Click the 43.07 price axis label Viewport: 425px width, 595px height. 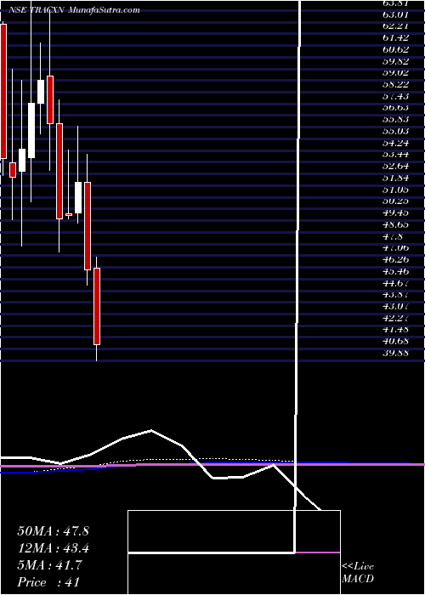[396, 306]
